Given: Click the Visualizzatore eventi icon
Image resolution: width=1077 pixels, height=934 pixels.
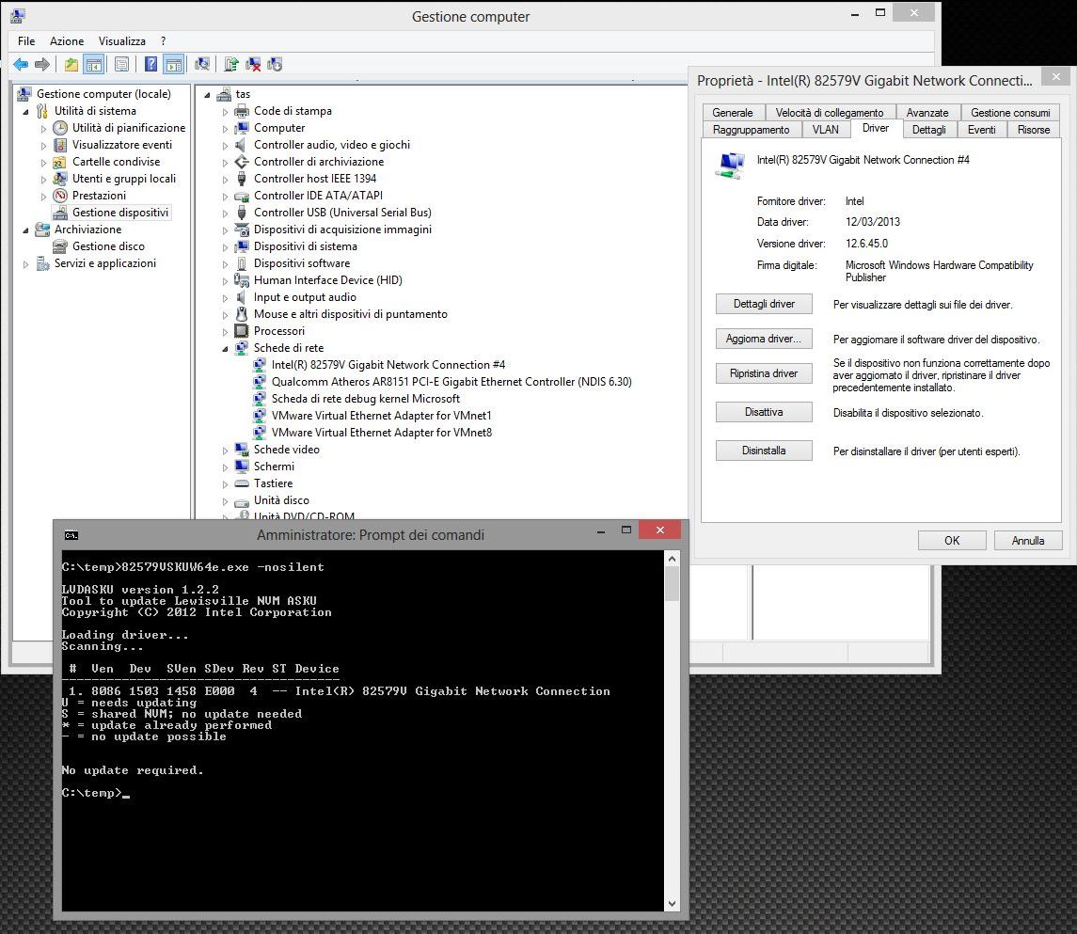Looking at the screenshot, I should coord(60,144).
